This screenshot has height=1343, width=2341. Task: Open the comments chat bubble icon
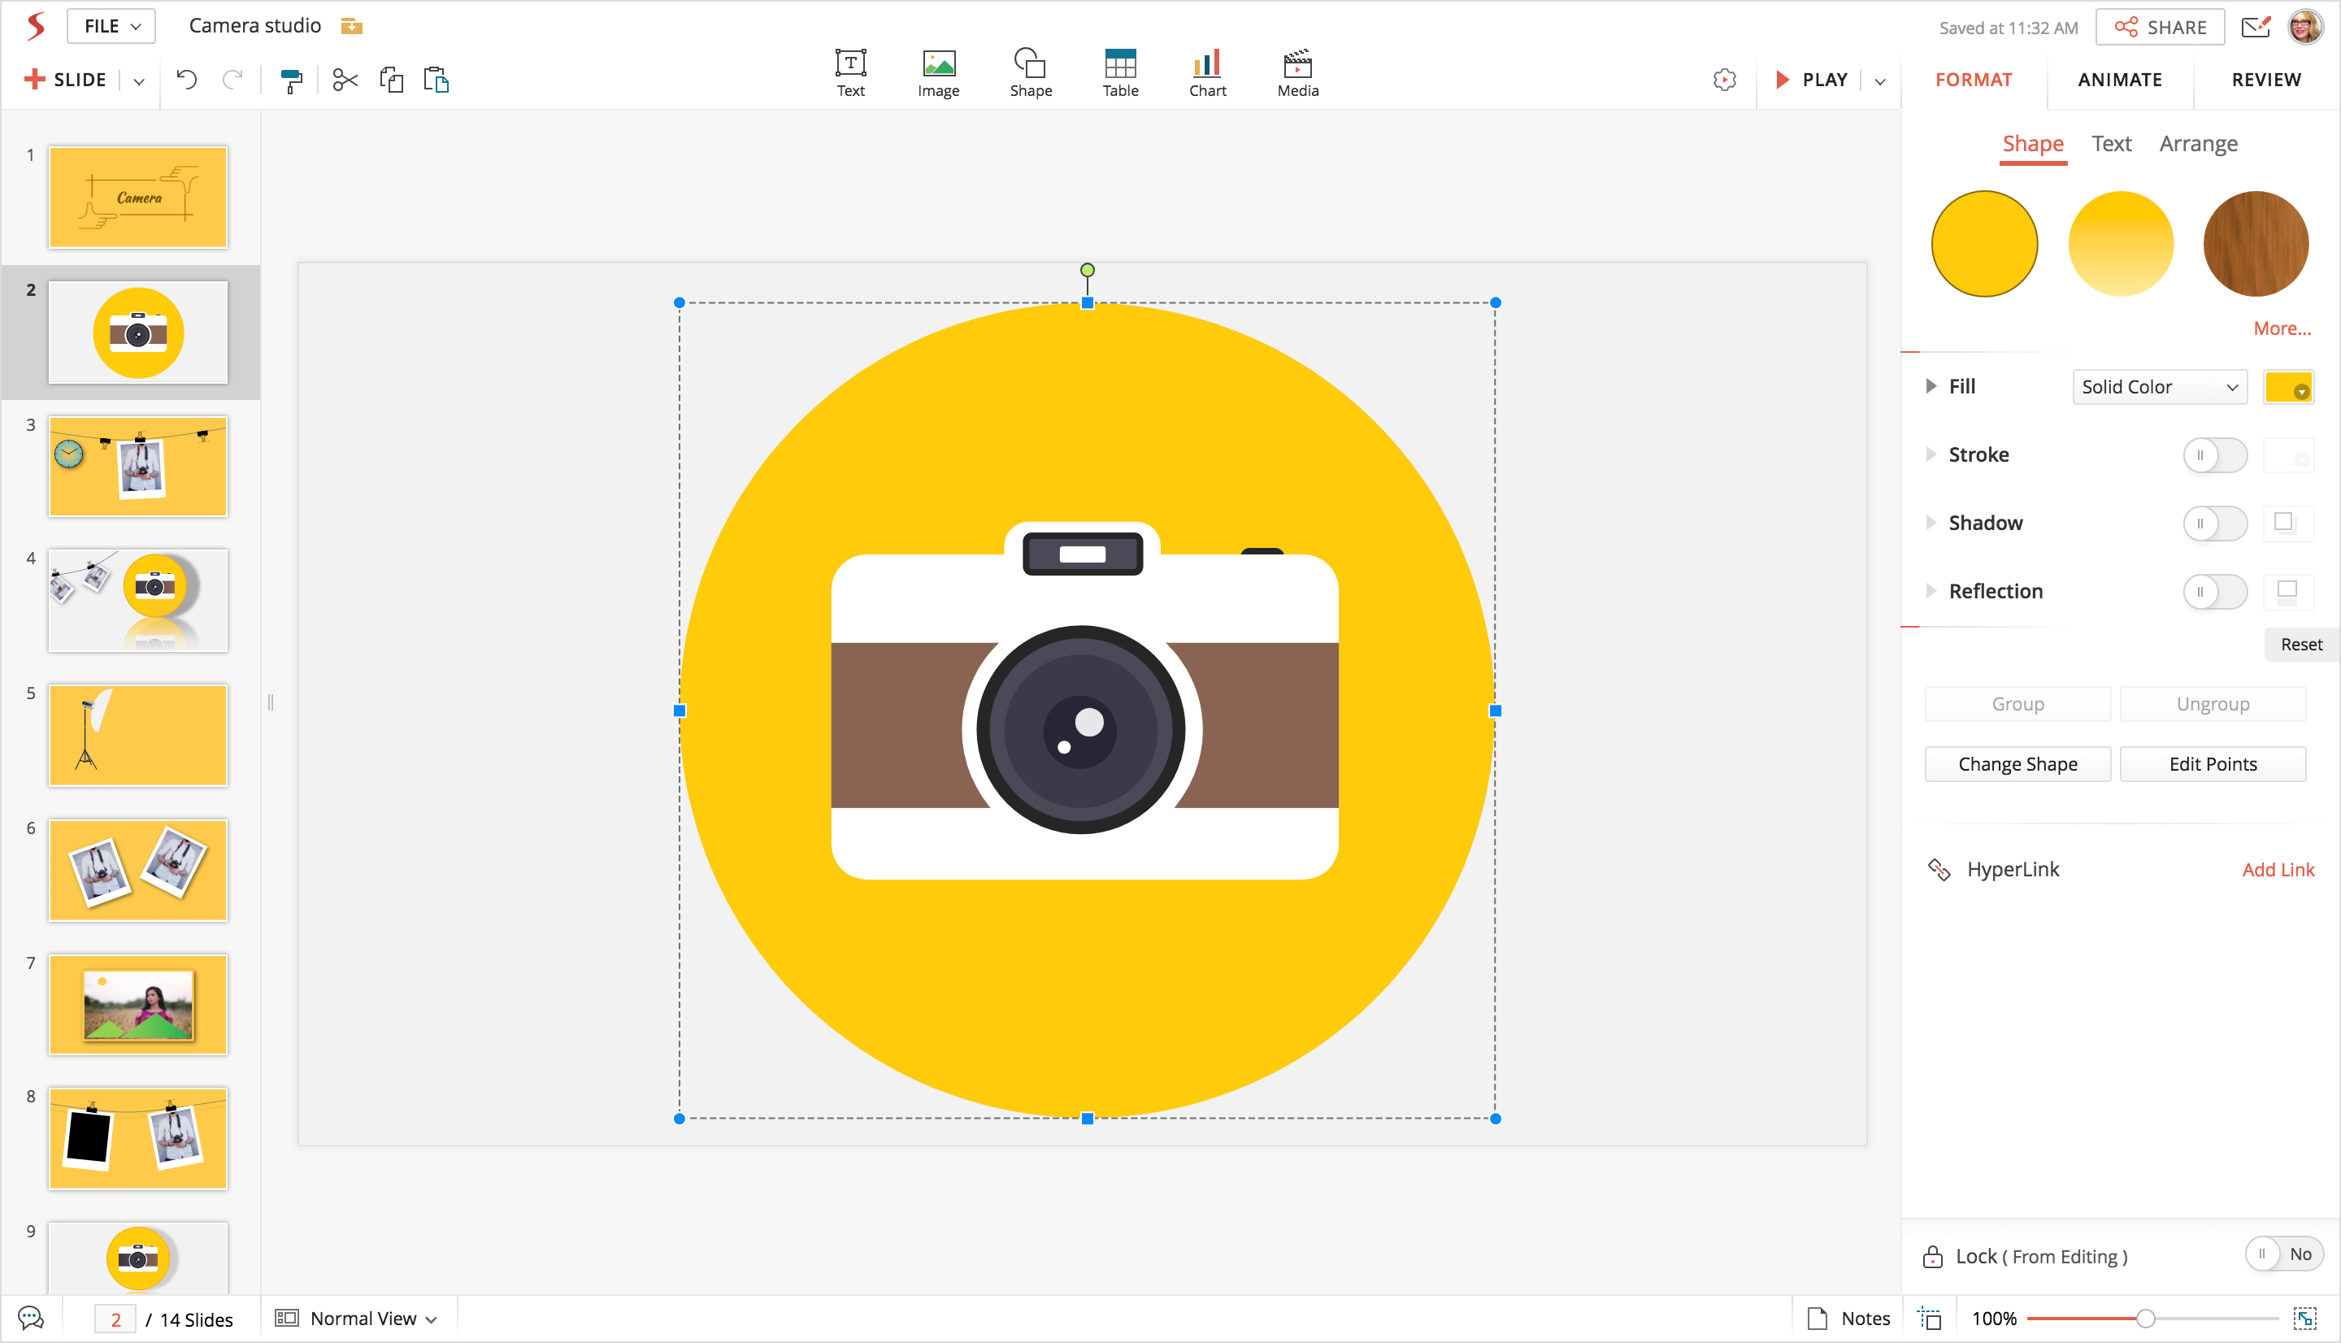coord(30,1318)
